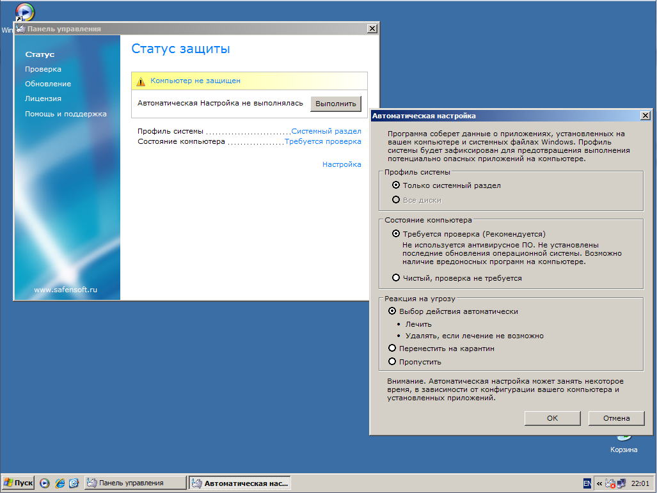Click www.safensoft.ru website link

point(65,290)
